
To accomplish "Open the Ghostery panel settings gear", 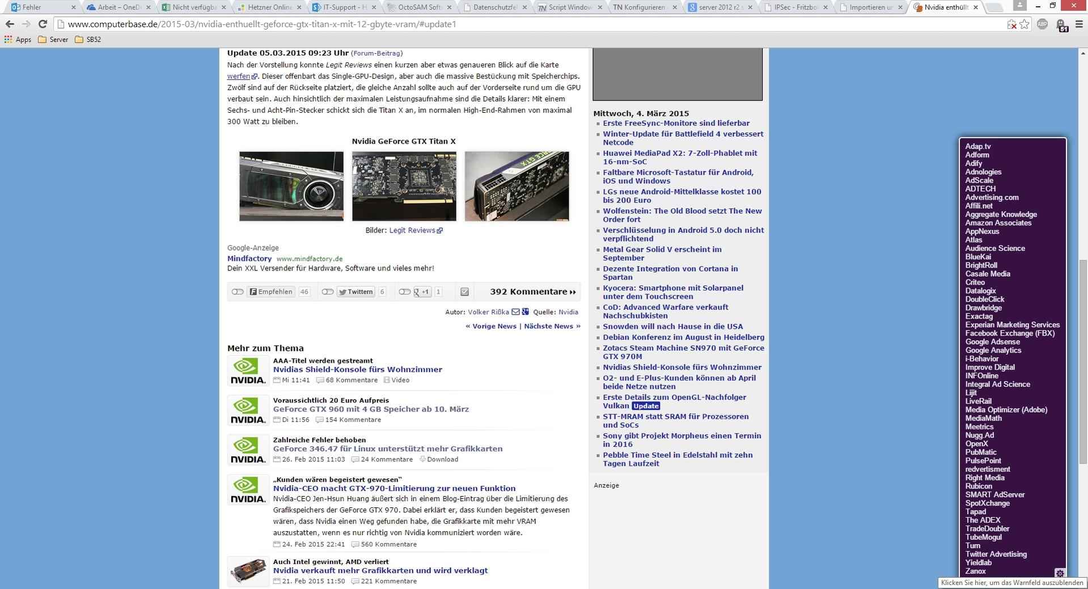I will click(1060, 573).
